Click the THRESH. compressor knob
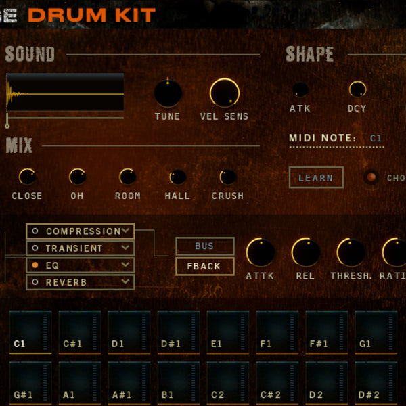The width and height of the screenshot is (406, 406). click(351, 252)
